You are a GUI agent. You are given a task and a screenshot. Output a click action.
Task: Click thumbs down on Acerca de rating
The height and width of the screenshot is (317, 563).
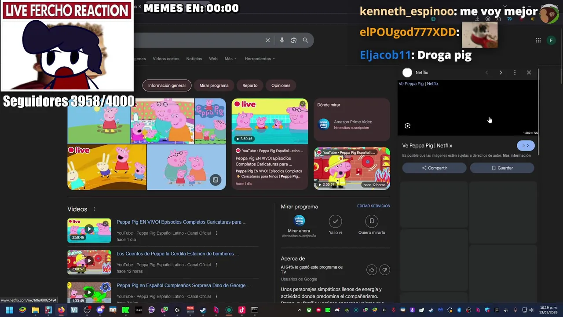tap(385, 269)
